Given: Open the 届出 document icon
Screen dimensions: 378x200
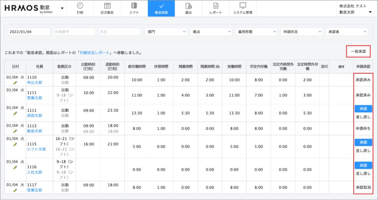Looking at the screenshot, I should click(188, 6).
